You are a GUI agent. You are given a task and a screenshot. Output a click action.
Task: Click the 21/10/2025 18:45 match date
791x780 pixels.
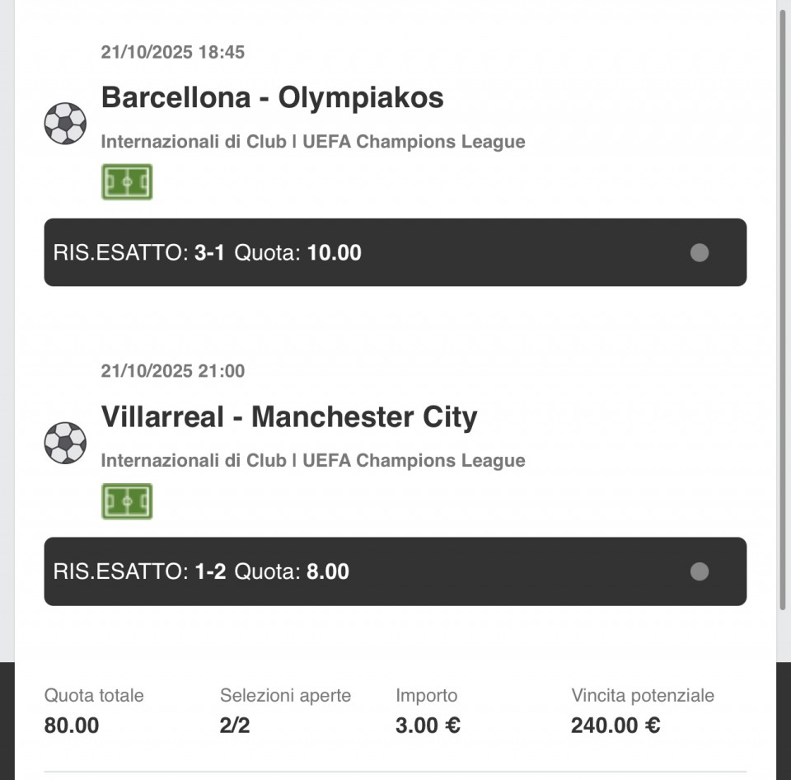(x=173, y=53)
